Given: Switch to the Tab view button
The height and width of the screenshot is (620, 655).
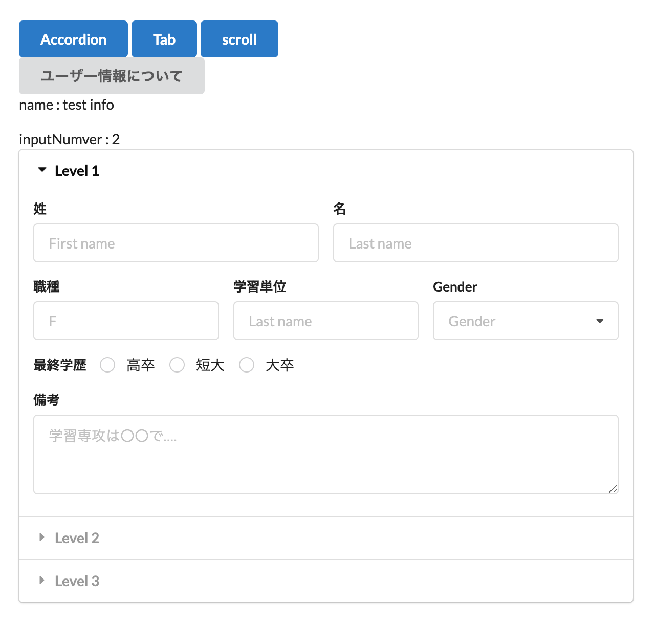Looking at the screenshot, I should click(164, 39).
